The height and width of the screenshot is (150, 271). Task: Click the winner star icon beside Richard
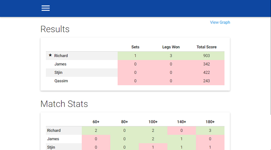coord(50,55)
